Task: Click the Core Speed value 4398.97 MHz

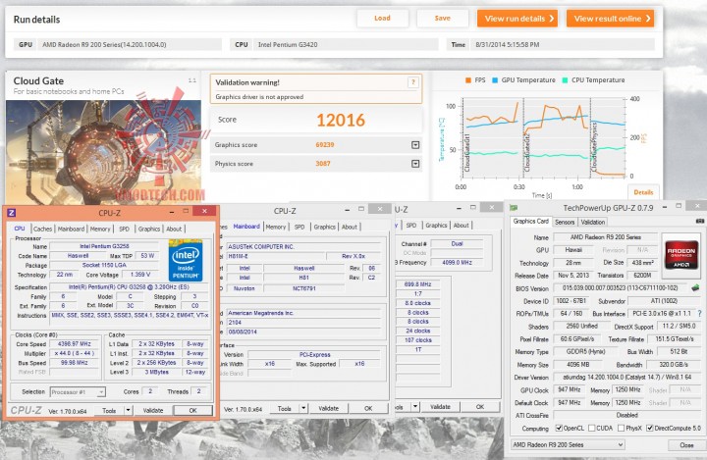Action: pos(75,343)
